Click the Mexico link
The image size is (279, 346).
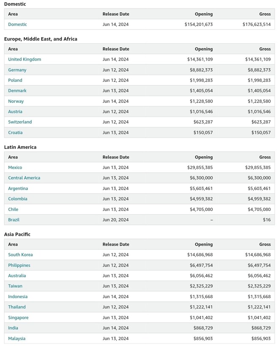click(15, 168)
